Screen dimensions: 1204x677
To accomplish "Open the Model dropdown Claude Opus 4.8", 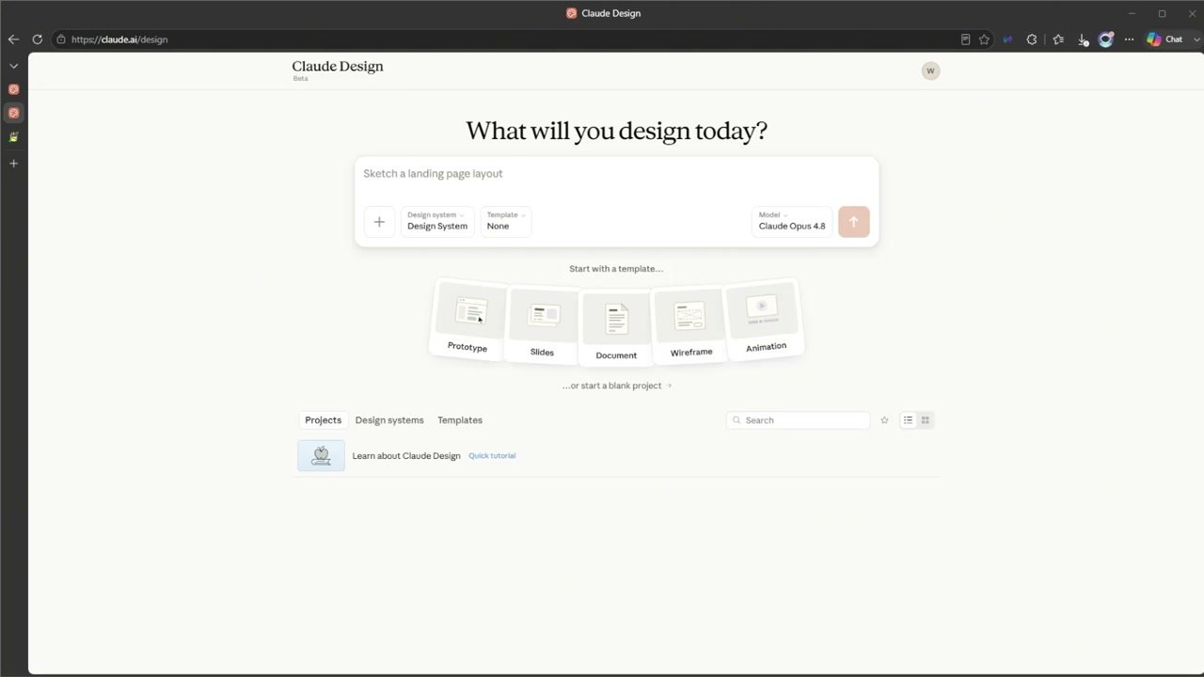I will pyautogui.click(x=792, y=221).
